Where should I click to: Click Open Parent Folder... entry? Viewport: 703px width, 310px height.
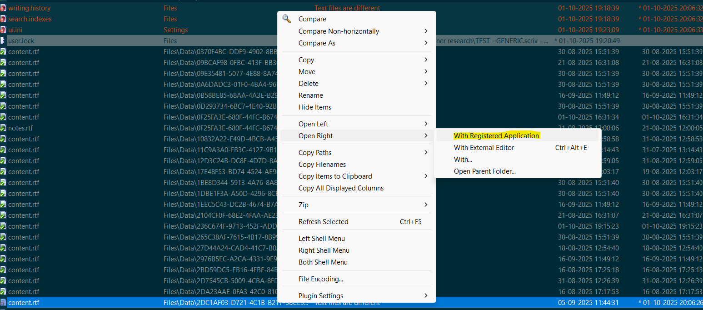click(x=484, y=171)
